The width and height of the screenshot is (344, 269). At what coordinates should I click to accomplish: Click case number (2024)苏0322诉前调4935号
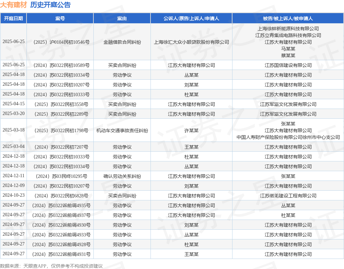tap(61, 205)
